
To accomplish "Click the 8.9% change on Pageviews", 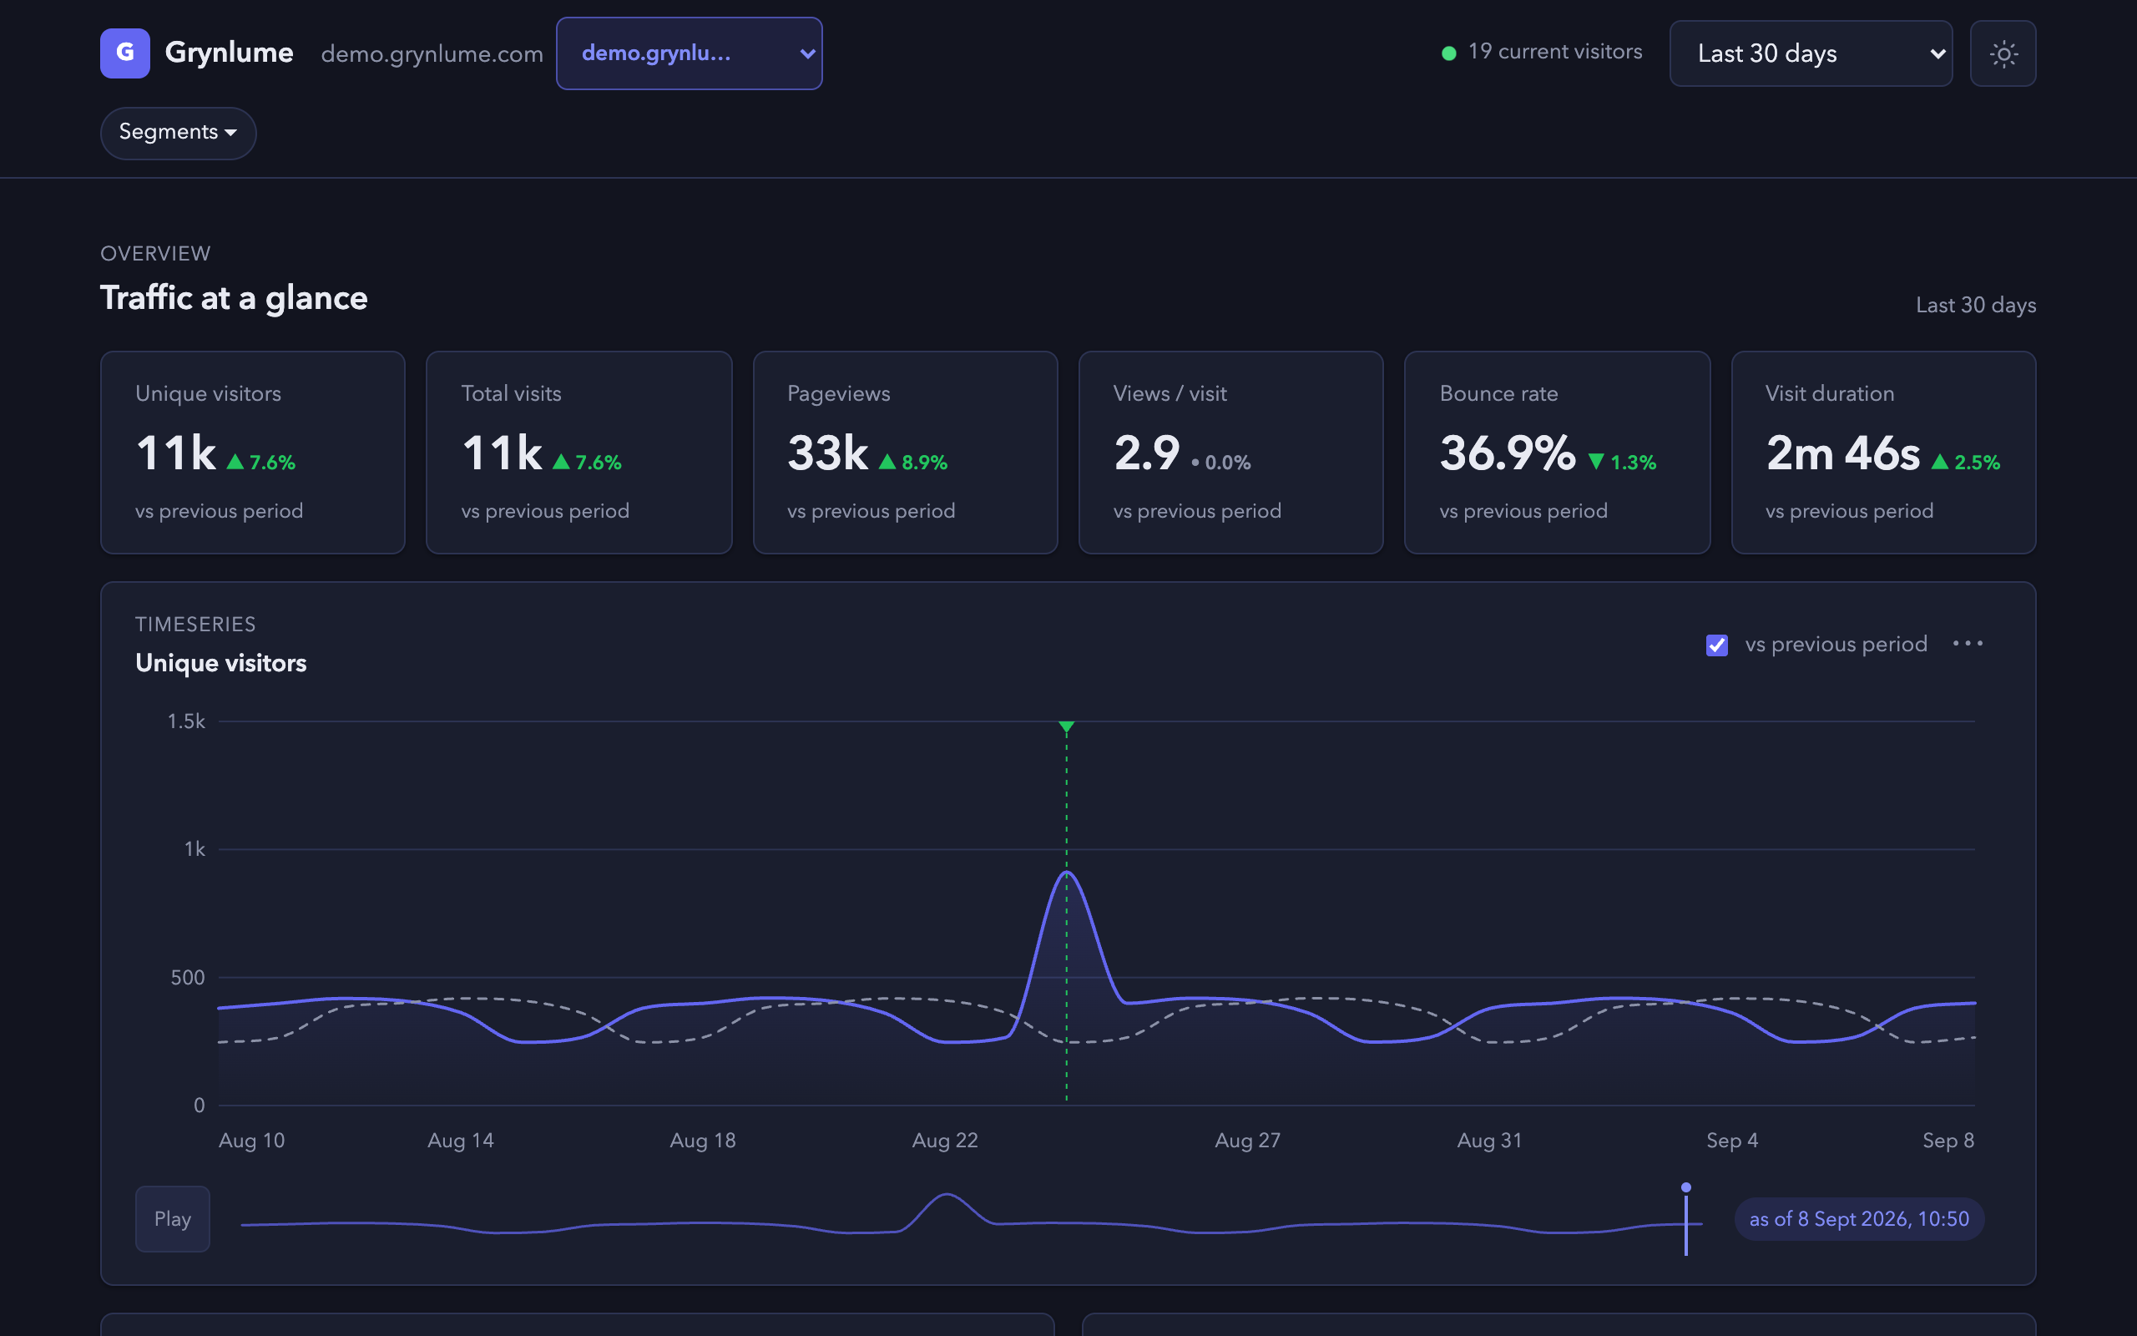I will 914,462.
